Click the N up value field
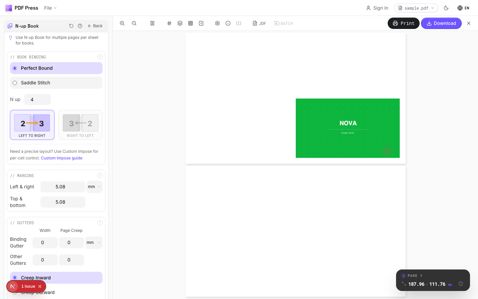The width and height of the screenshot is (478, 299). point(38,99)
